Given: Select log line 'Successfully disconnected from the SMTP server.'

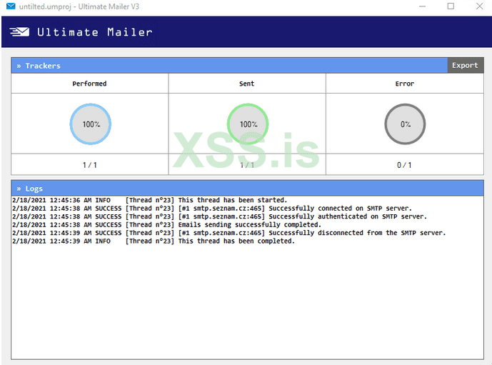Looking at the screenshot, I should pyautogui.click(x=229, y=233).
